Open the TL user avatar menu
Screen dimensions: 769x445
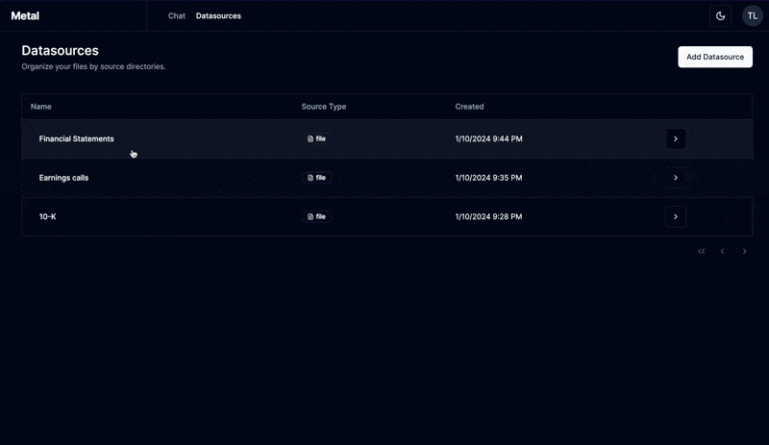[752, 15]
